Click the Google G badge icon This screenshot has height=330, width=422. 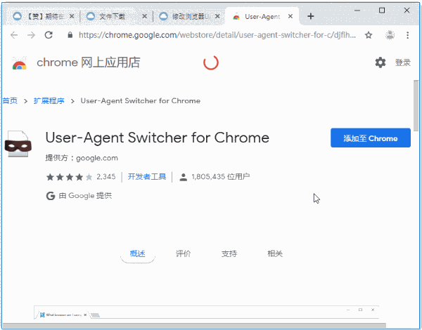pos(51,196)
